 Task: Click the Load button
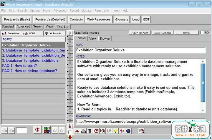136,19
